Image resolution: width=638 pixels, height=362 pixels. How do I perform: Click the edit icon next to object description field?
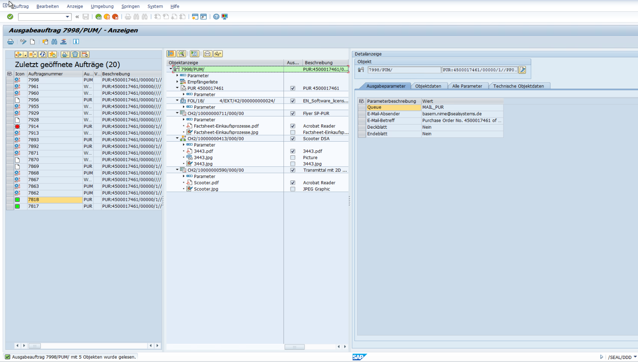pos(523,70)
